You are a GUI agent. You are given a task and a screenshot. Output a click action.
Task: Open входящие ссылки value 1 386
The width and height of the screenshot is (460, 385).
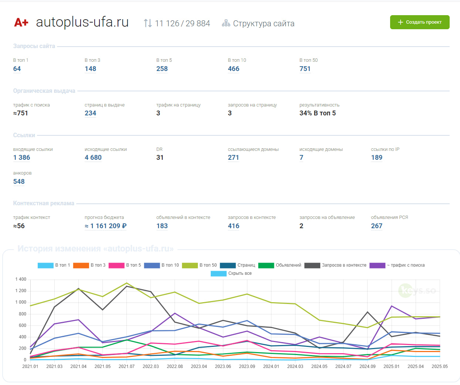click(22, 158)
